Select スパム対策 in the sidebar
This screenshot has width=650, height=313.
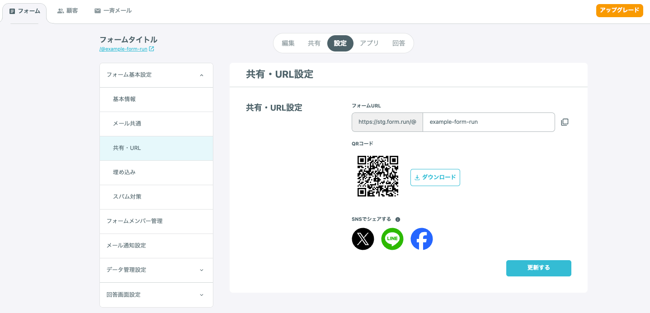156,197
